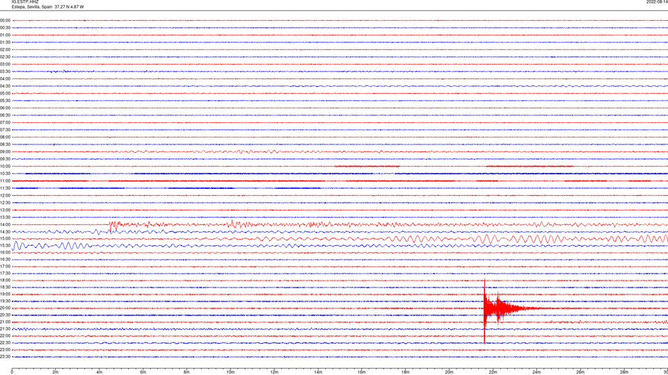Viewport: 668px width, 375px height.
Task: Pick the 16m minute axis label
Action: (x=362, y=372)
